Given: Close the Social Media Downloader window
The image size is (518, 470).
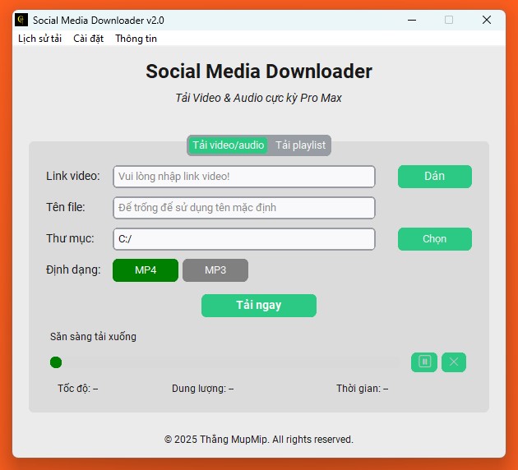Looking at the screenshot, I should (x=487, y=20).
